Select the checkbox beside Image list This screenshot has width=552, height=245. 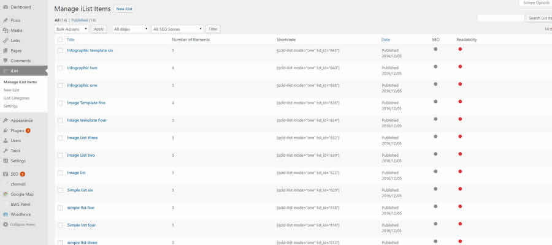(x=60, y=173)
